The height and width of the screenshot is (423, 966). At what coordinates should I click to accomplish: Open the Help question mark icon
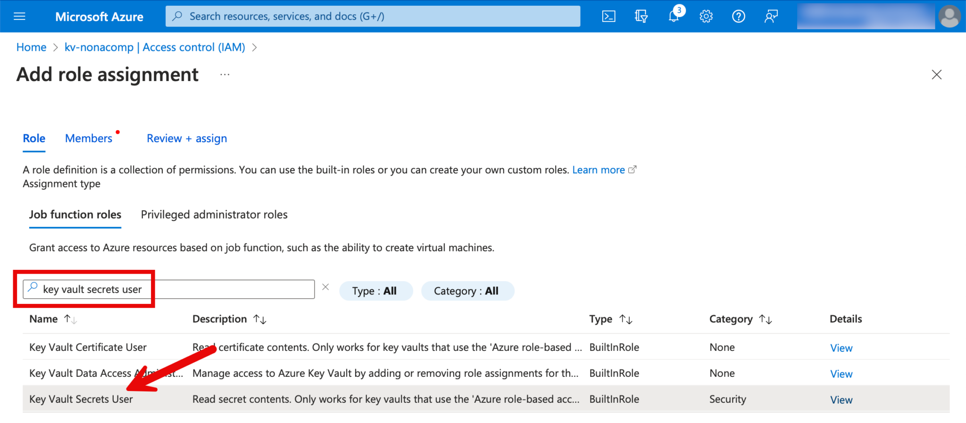(738, 16)
